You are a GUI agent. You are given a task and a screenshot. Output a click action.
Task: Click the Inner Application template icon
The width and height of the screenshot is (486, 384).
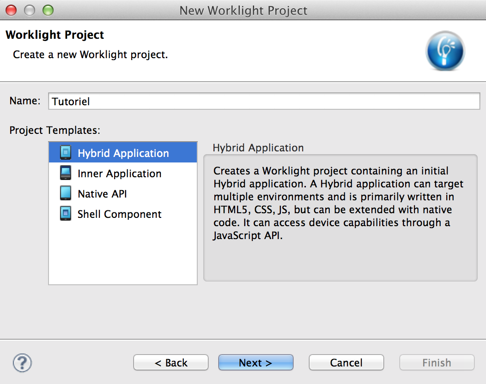tap(66, 173)
